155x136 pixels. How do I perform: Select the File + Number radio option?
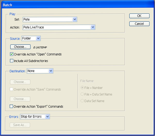coord(82,88)
